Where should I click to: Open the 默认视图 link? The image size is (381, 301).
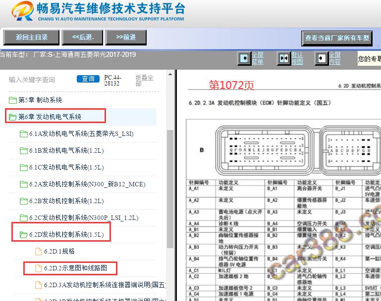point(297,58)
